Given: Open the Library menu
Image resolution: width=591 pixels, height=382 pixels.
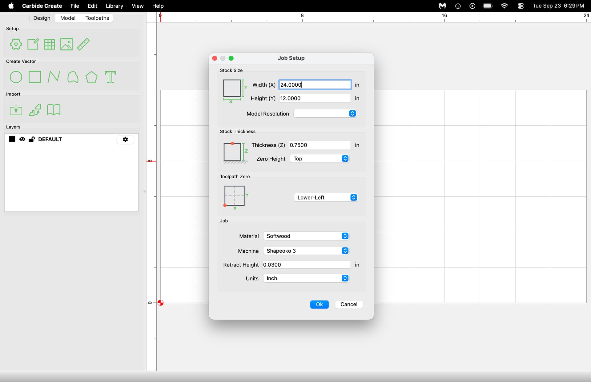Looking at the screenshot, I should [114, 6].
